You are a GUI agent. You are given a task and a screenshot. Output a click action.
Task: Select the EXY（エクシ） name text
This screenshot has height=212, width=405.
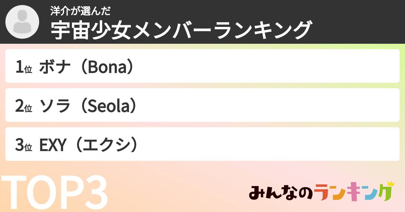[x=89, y=145]
